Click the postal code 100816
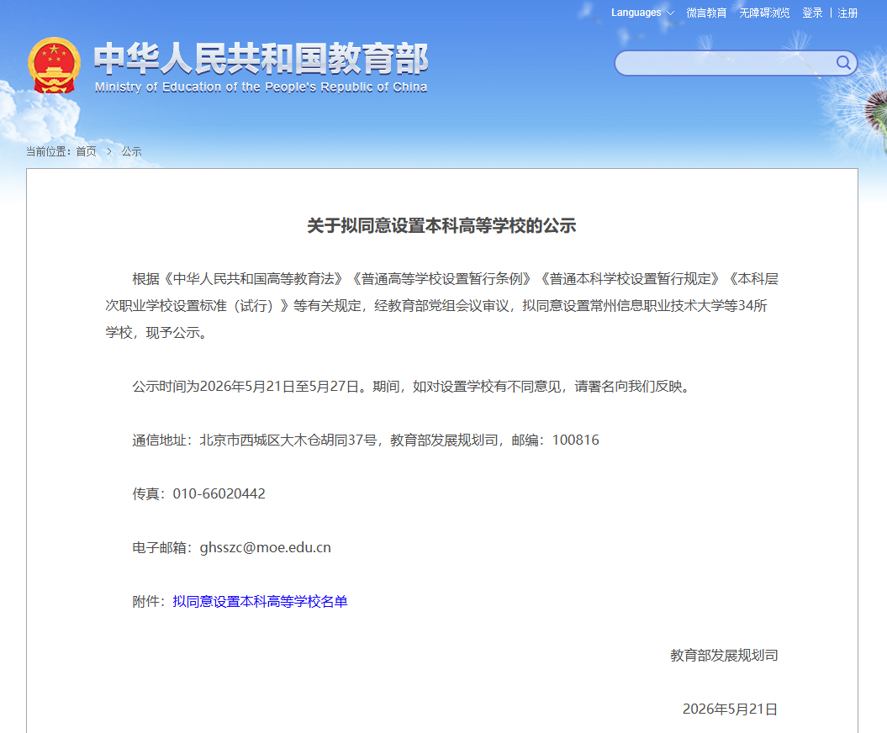The height and width of the screenshot is (733, 887). tap(575, 440)
